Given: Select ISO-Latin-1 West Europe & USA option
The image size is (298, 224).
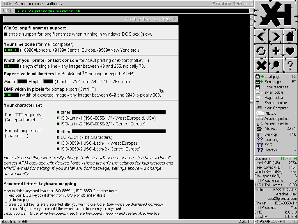Looking at the screenshot, I should pos(58,118).
